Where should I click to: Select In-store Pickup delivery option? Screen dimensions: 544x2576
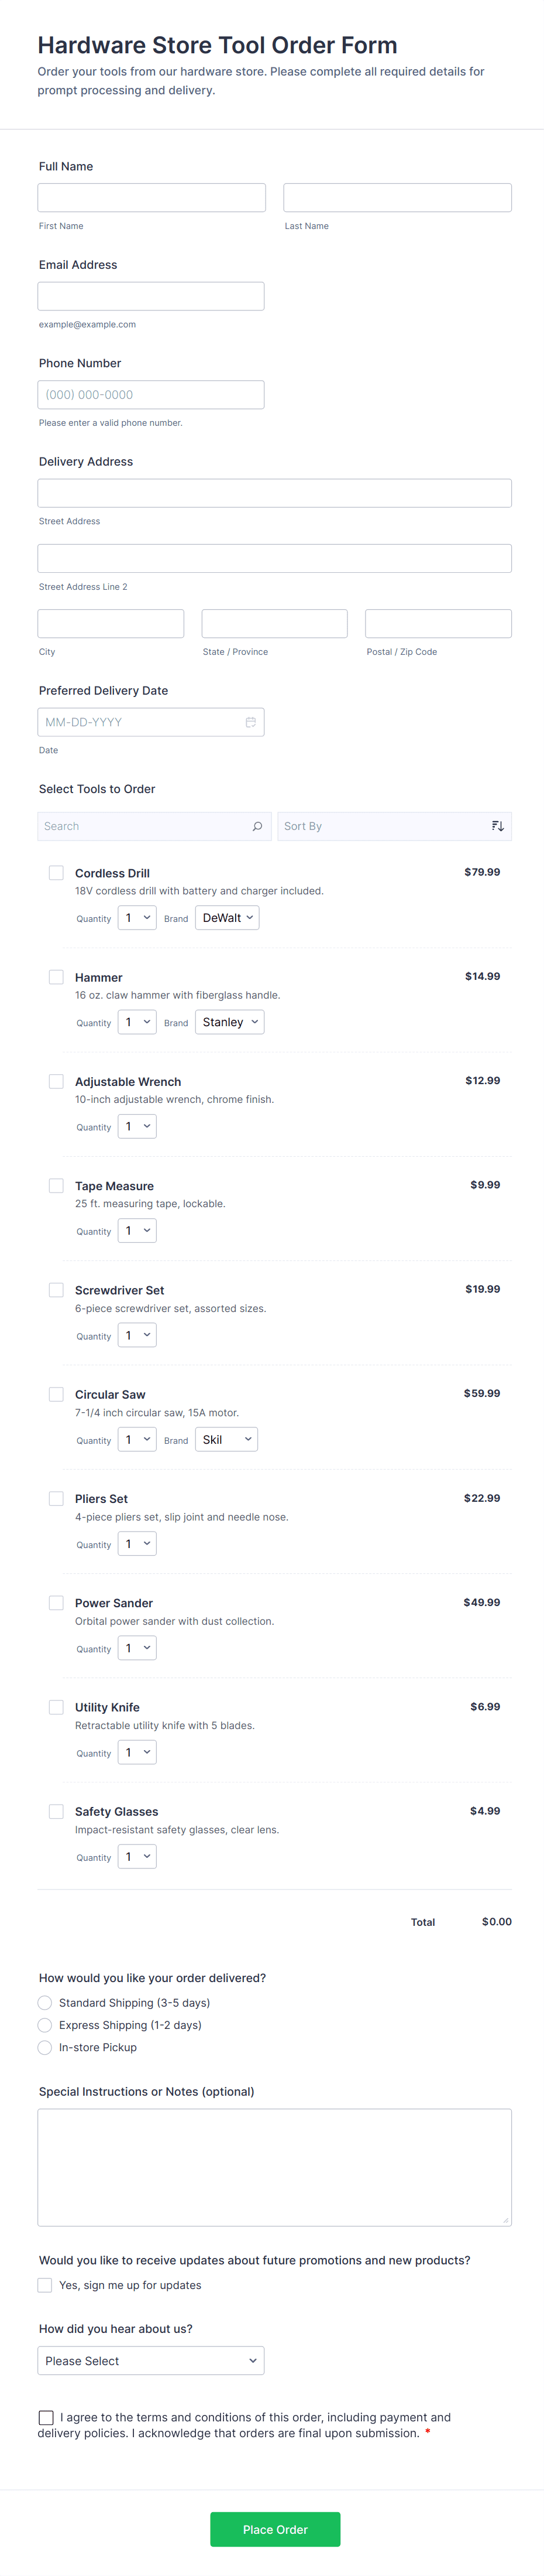(45, 2047)
